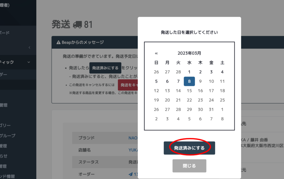Click the paper plane icon in オーダー row
Viewport: 284px width, 179px height.
tap(131, 174)
